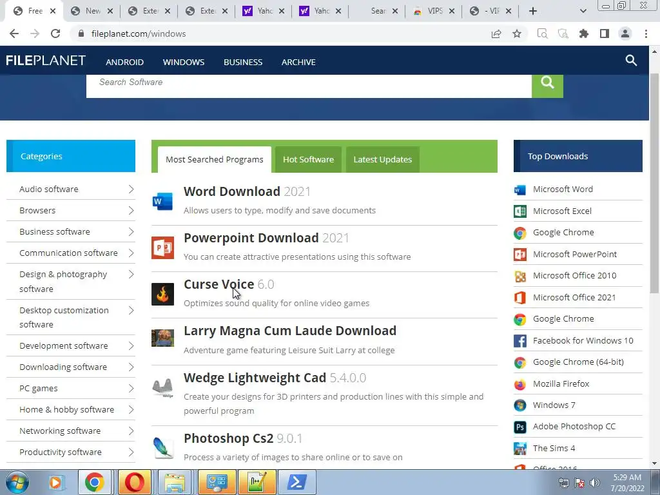Open the Chrome three-dot menu
This screenshot has height=495, width=660.
coord(646,34)
